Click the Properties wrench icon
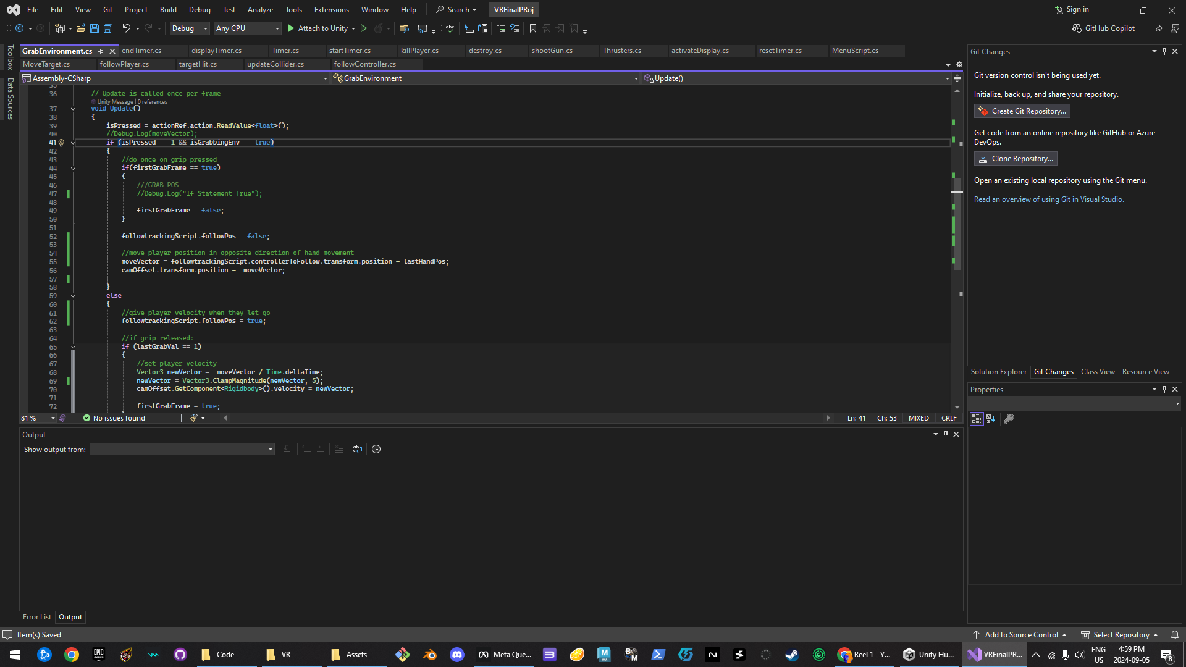 pos(1009,419)
